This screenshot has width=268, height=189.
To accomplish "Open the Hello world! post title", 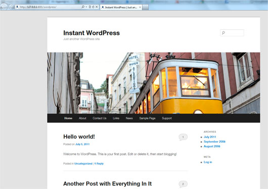I will [x=79, y=136].
